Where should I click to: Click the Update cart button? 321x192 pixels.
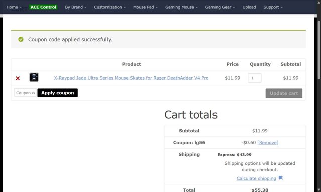(284, 93)
